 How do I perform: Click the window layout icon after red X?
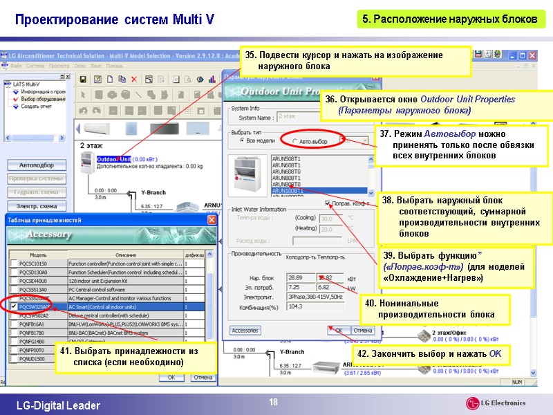(149, 80)
